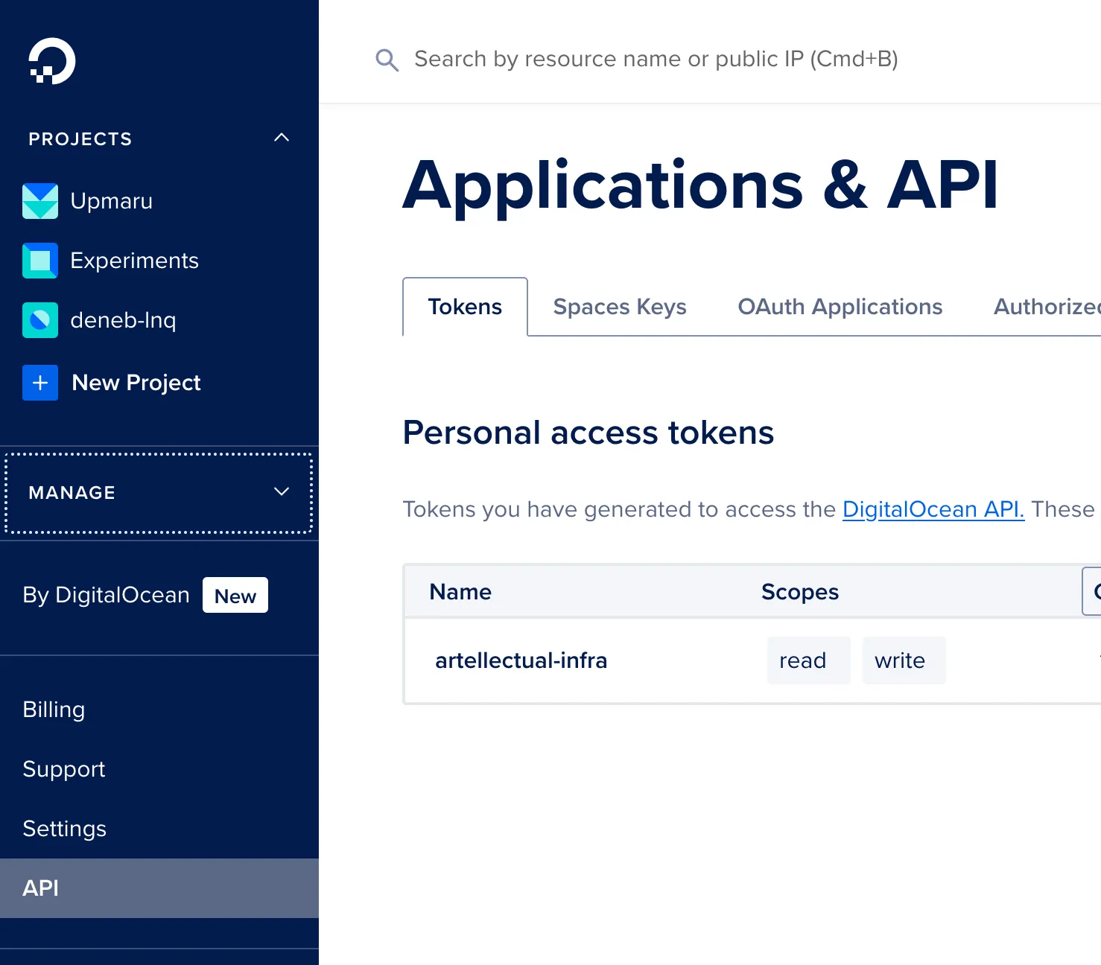Click the Experiments project icon
The height and width of the screenshot is (965, 1101).
(40, 261)
